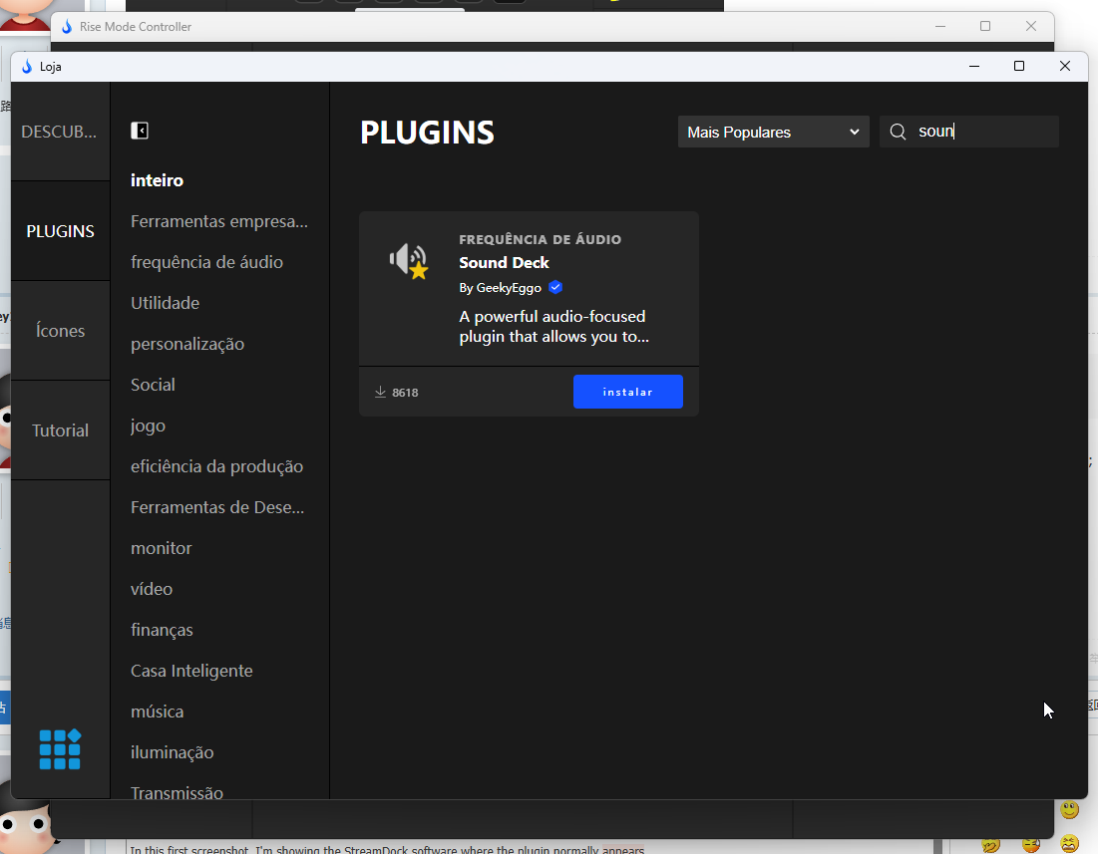Click the 'FREQUÊNCIA DE ÁUDIO' card label
Image resolution: width=1098 pixels, height=854 pixels.
(x=540, y=239)
